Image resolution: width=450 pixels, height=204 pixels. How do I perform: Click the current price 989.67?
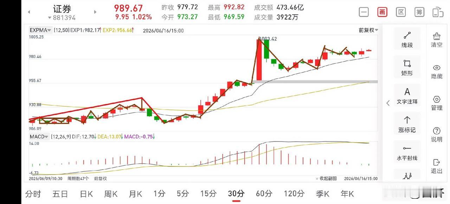coord(128,8)
